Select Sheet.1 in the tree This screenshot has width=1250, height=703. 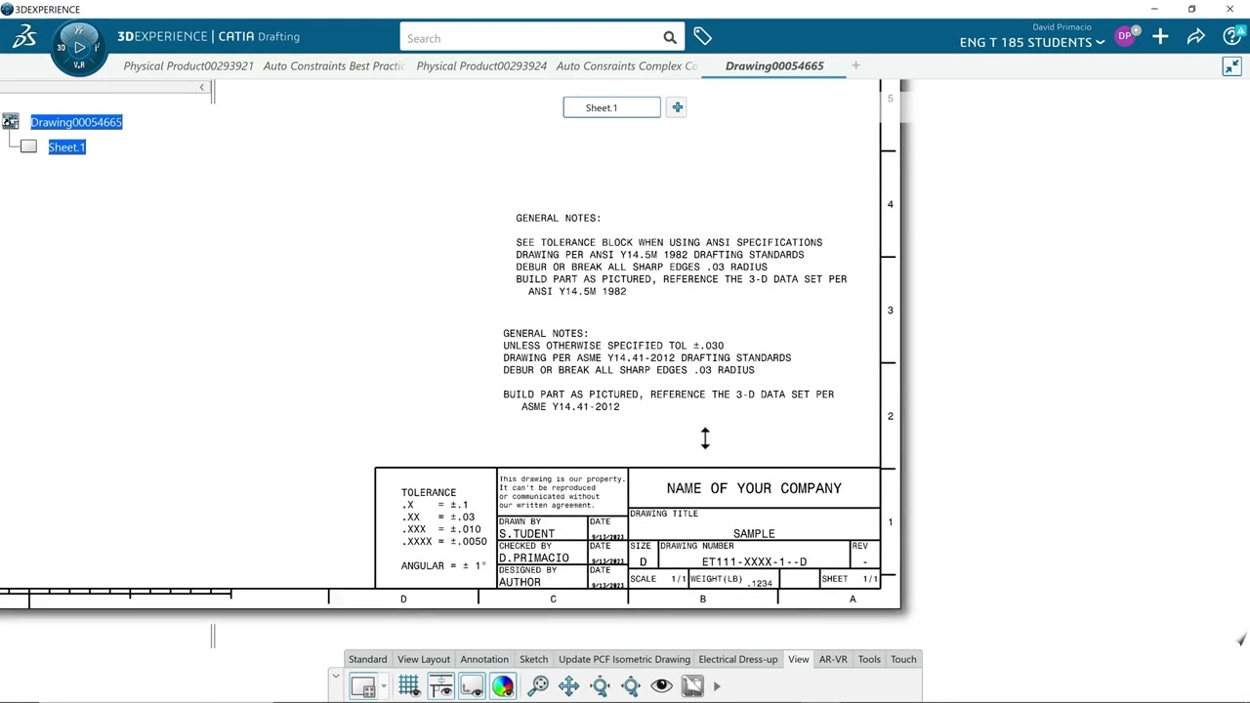pos(67,147)
